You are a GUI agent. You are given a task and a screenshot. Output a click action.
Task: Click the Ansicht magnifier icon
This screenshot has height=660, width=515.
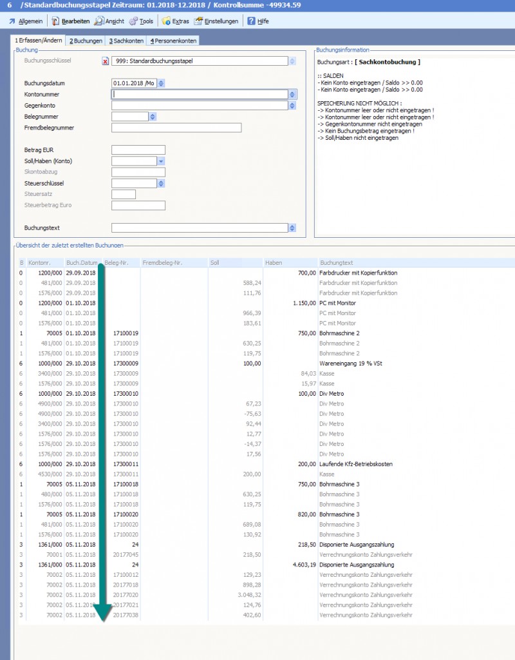pyautogui.click(x=99, y=21)
